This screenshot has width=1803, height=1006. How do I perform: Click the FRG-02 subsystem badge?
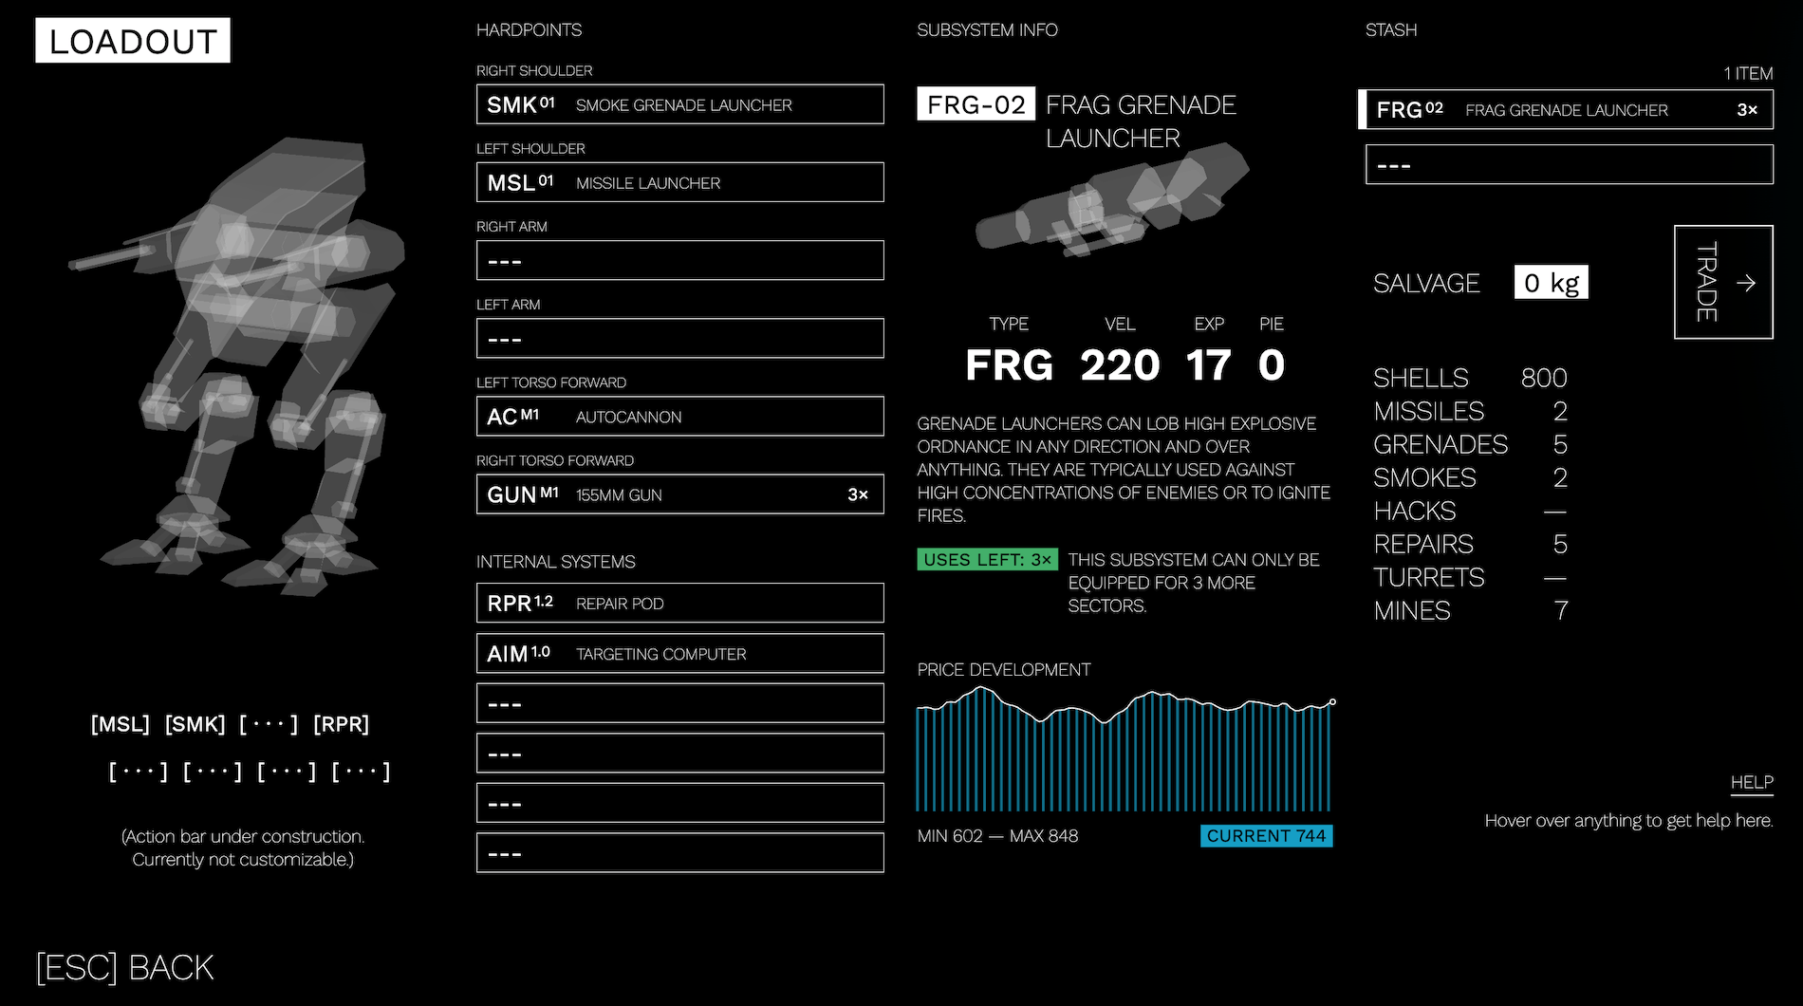976,104
